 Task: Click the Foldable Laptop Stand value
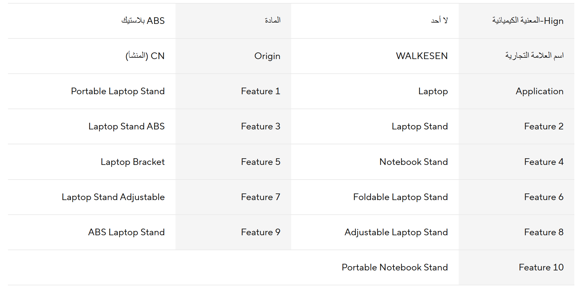pos(400,197)
